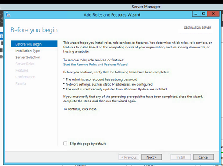
Task: Click the DESTINATION SERVER label
Action: (x=197, y=28)
